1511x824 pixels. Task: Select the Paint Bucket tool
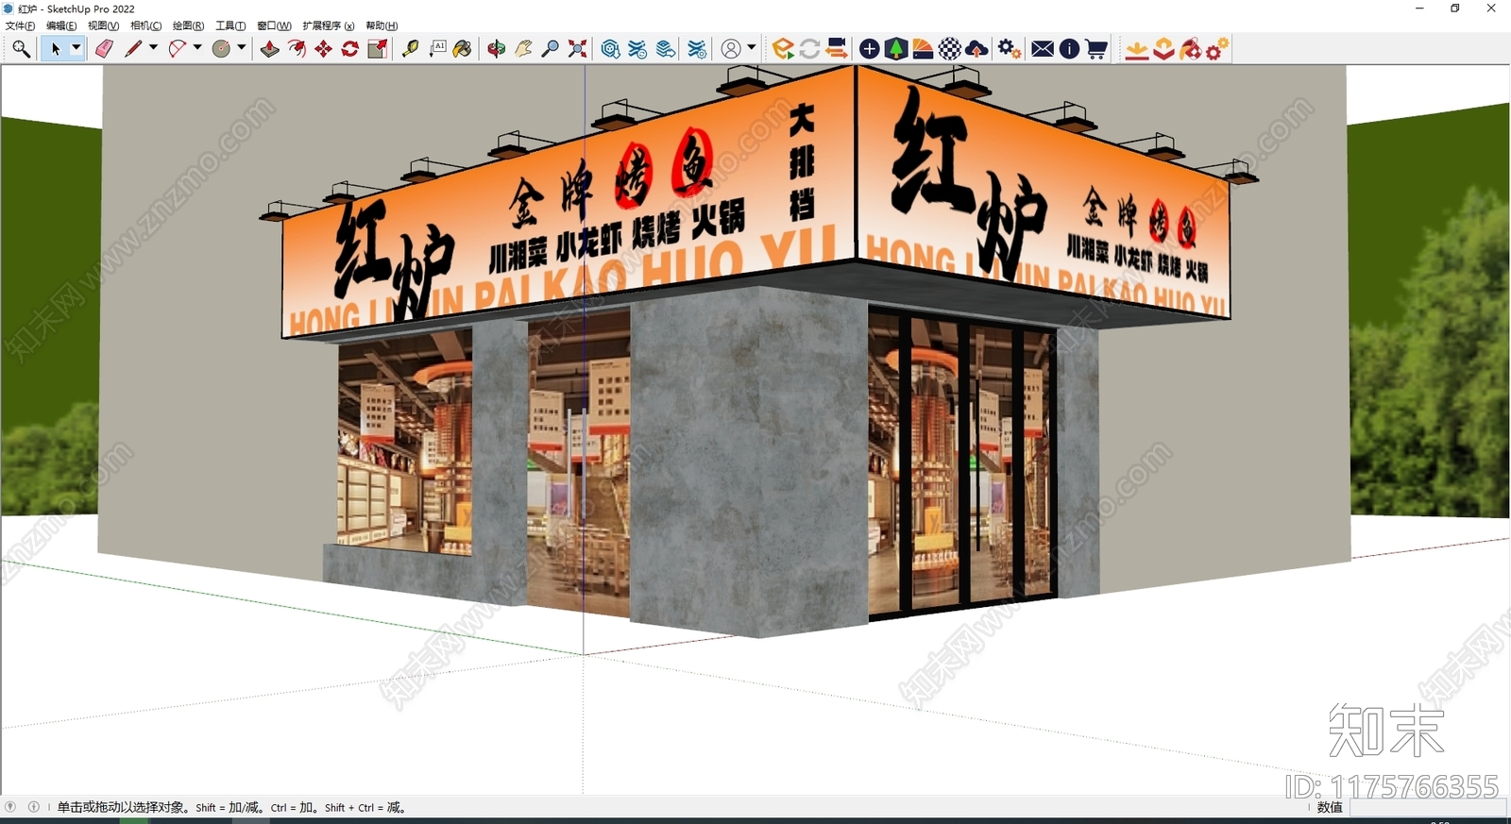tap(463, 49)
